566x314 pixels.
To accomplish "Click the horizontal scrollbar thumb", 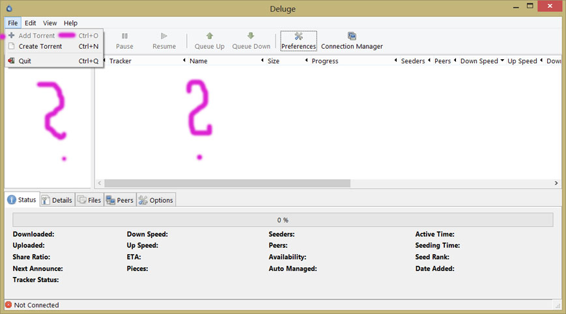I will 227,183.
